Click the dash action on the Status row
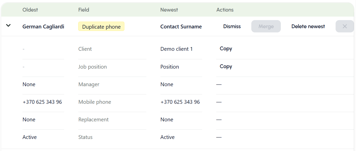Image resolution: width=356 pixels, height=151 pixels. coord(218,137)
